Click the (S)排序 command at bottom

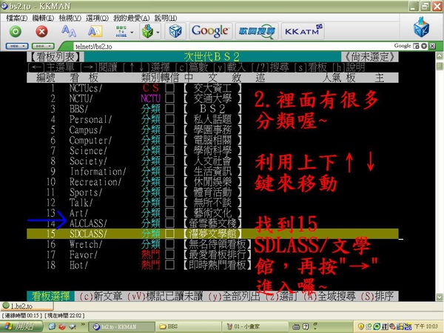pyautogui.click(x=377, y=296)
